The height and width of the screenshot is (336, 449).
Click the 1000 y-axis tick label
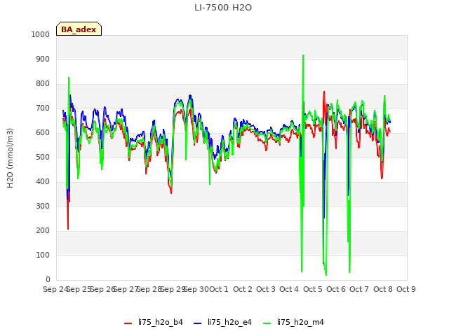pyautogui.click(x=41, y=34)
